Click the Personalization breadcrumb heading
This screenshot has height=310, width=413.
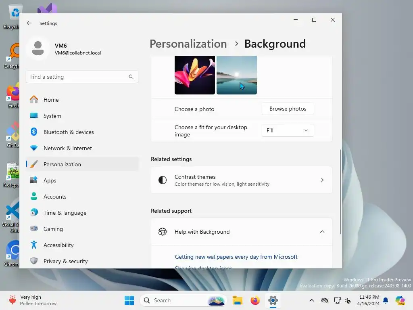point(188,44)
